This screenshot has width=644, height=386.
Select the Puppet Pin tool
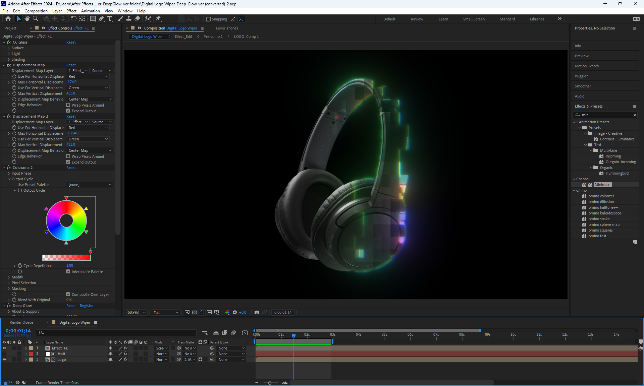tap(158, 19)
